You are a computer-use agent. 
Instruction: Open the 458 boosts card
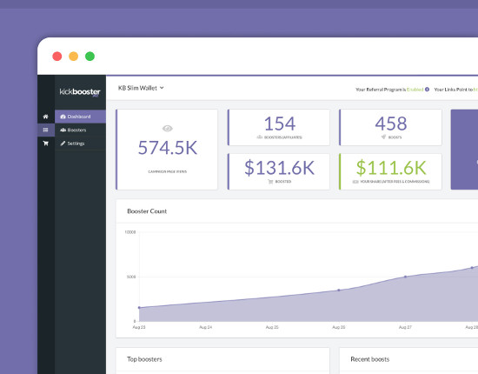[x=390, y=127]
